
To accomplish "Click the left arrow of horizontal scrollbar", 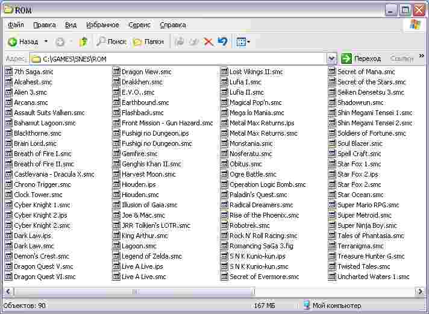I will pos(8,292).
